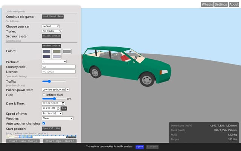Viewport: 241px width, 151px height.
Task: Open the About menu
Action: (x=234, y=5)
